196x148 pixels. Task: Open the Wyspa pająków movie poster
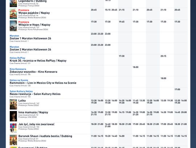point(13,14)
